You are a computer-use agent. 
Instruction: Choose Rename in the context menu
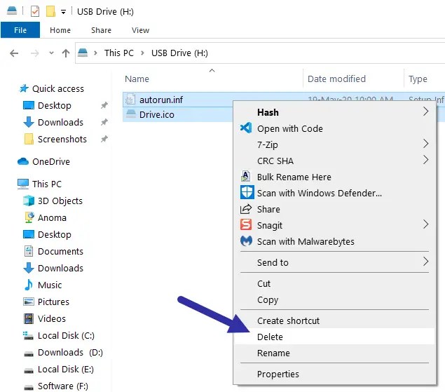[273, 353]
